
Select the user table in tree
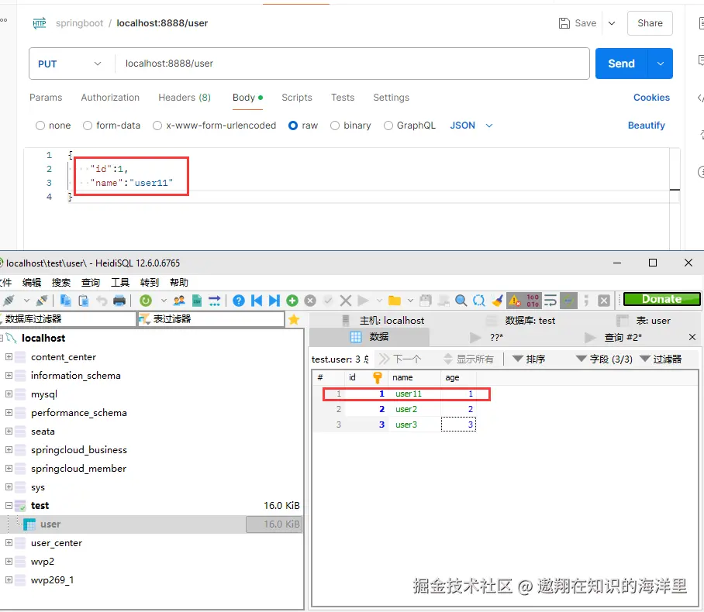[50, 524]
